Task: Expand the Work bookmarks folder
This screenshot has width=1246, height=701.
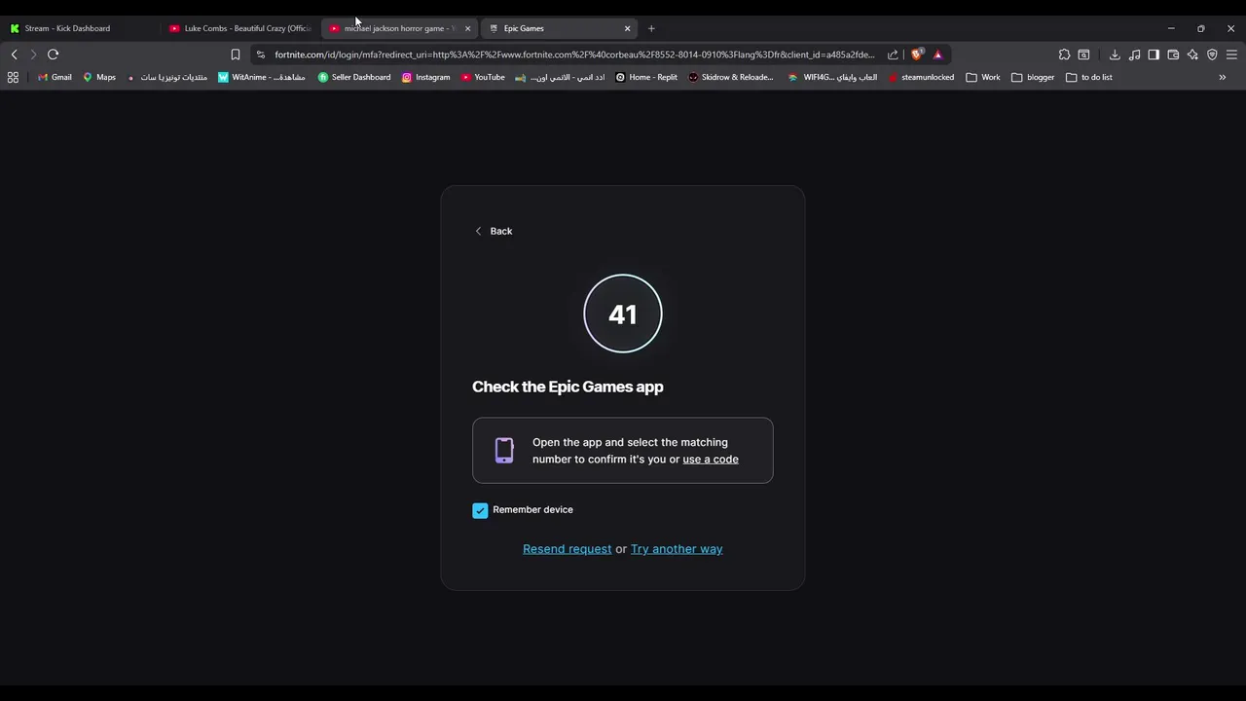Action: pos(983,77)
